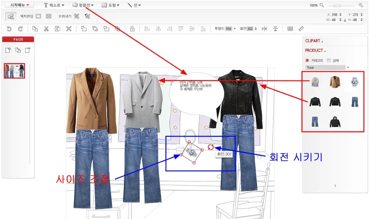Image resolution: width=369 pixels, height=219 pixels.
Task: Select the wristwatch product thumbnail
Action: pyautogui.click(x=355, y=82)
